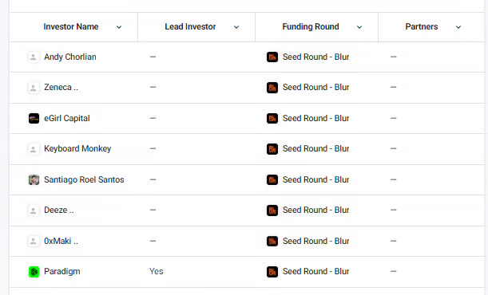Expand the Partners column dropdown
The image size is (488, 295).
458,27
